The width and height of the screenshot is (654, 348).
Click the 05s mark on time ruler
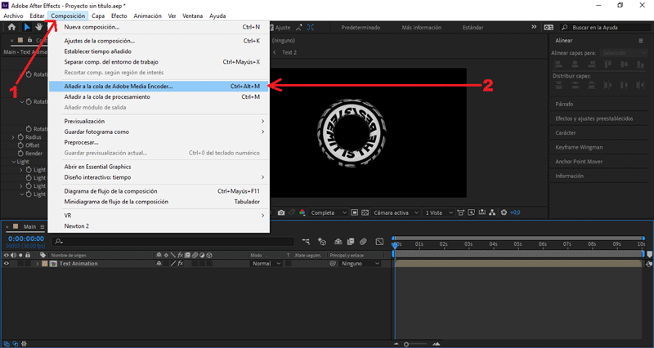517,244
